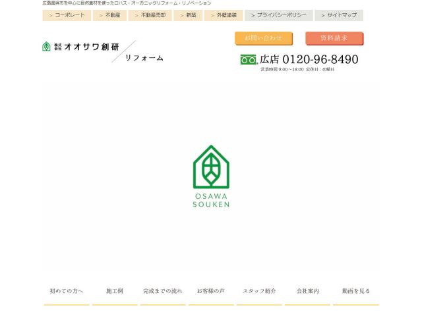The image size is (422, 316).
Task: Select the 初めての方へ navigation tab
Action: coord(67,291)
